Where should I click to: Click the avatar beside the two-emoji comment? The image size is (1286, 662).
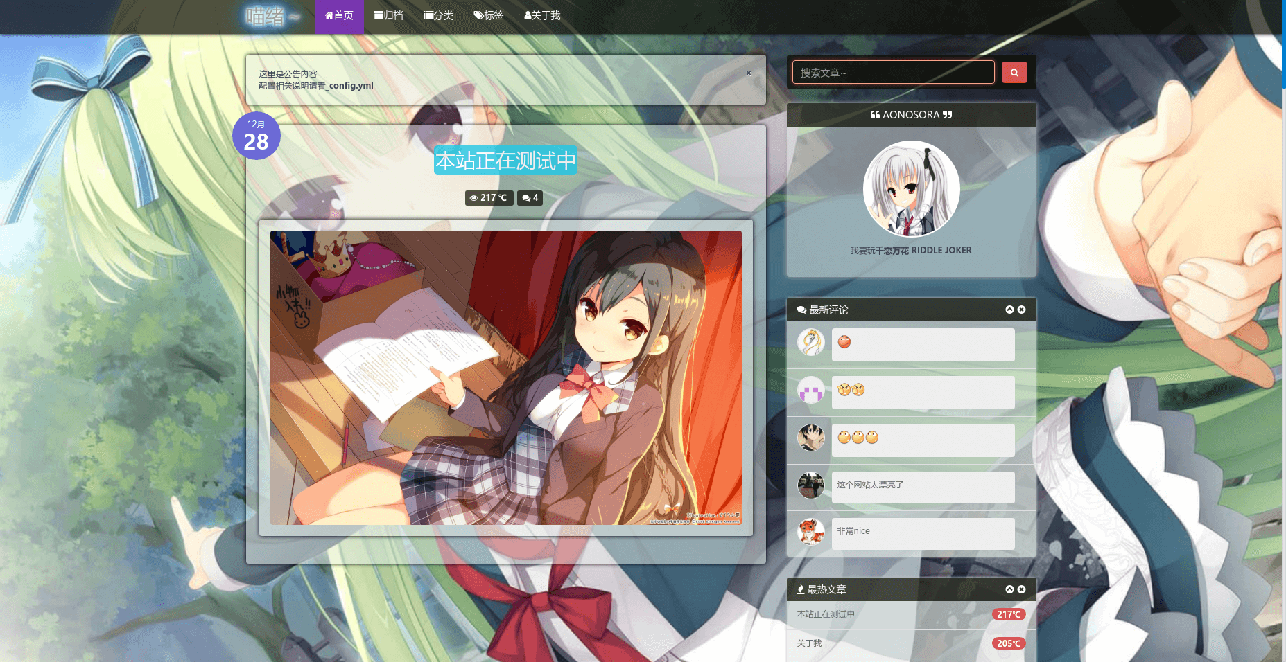810,390
